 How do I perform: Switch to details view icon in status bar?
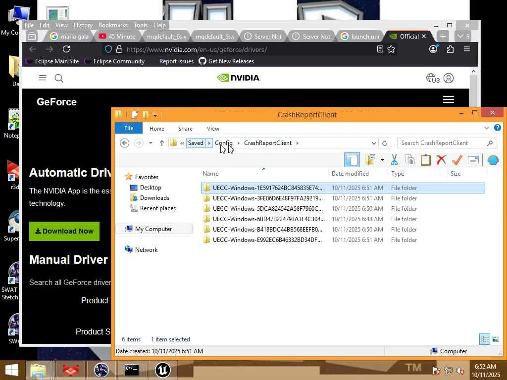point(484,339)
